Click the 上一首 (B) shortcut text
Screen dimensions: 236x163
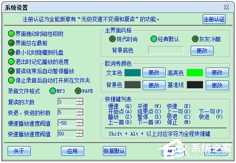[120, 122]
